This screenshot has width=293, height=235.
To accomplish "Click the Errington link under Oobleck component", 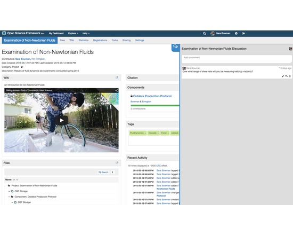I will click(x=146, y=101).
